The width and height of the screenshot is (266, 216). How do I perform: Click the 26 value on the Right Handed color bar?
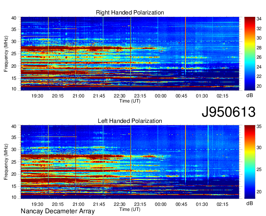point(259,57)
